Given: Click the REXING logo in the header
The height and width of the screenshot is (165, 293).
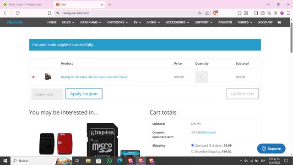Looking at the screenshot, I should click(15, 22).
